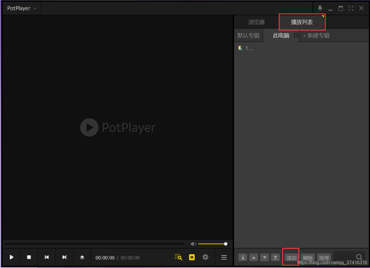The width and height of the screenshot is (370, 268).
Task: Open the hamburger menu icon
Action: (x=224, y=257)
